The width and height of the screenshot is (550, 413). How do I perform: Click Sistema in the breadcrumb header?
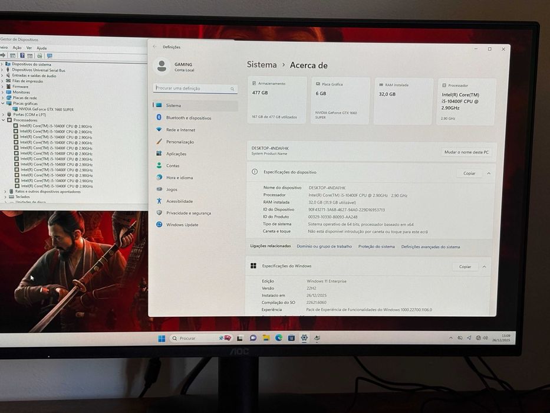point(262,65)
